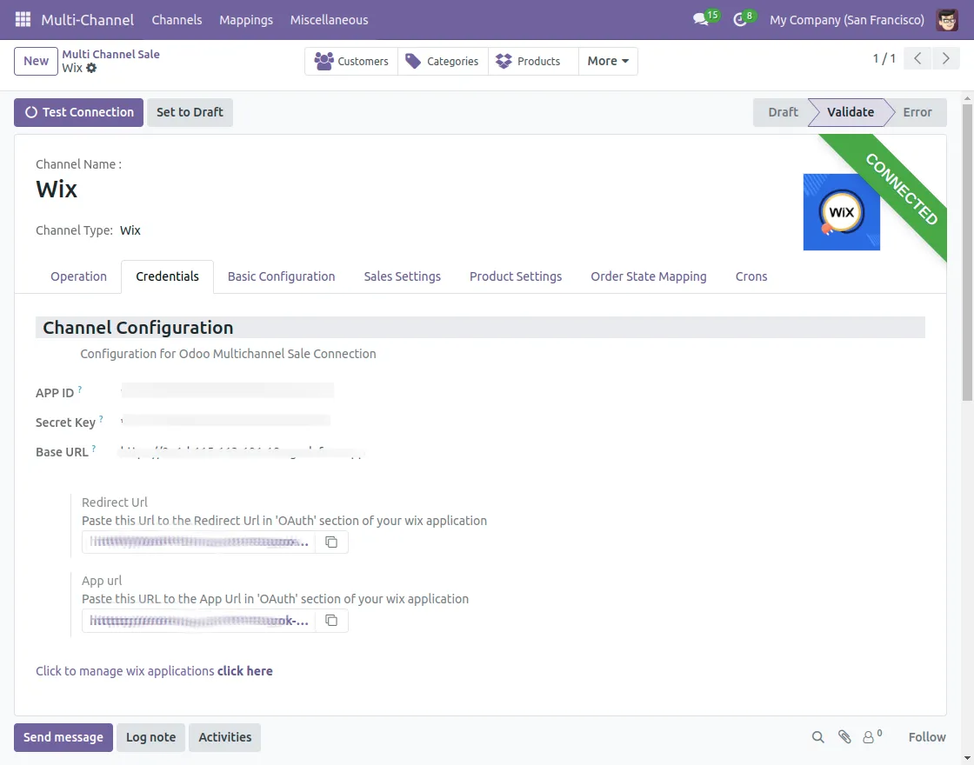Click the paperclip attachments icon

coord(844,737)
